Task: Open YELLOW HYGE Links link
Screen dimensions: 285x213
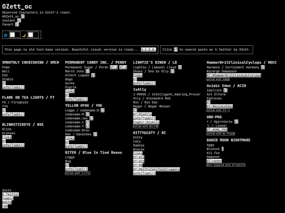Action: tap(70, 138)
